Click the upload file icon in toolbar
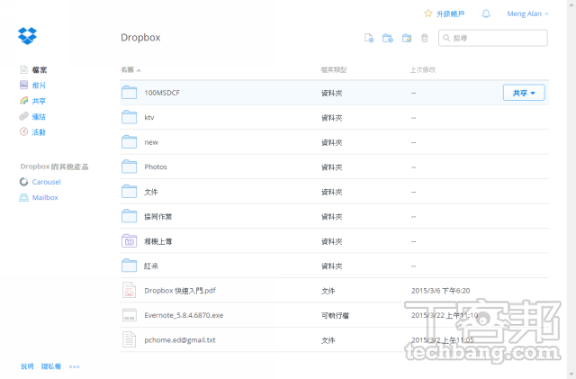 tap(368, 38)
